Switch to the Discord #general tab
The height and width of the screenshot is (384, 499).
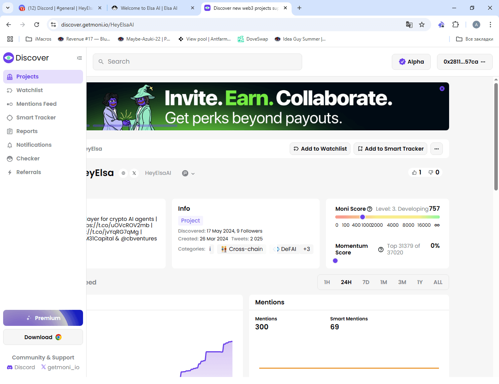[60, 8]
